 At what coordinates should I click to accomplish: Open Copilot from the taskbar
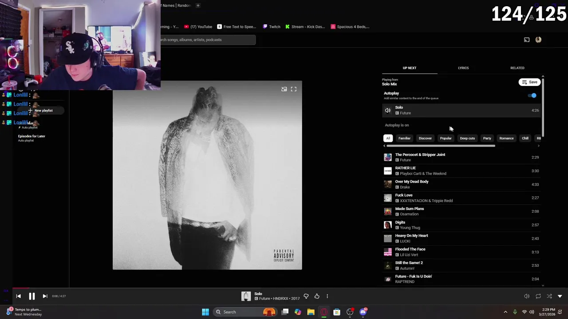pos(298,312)
